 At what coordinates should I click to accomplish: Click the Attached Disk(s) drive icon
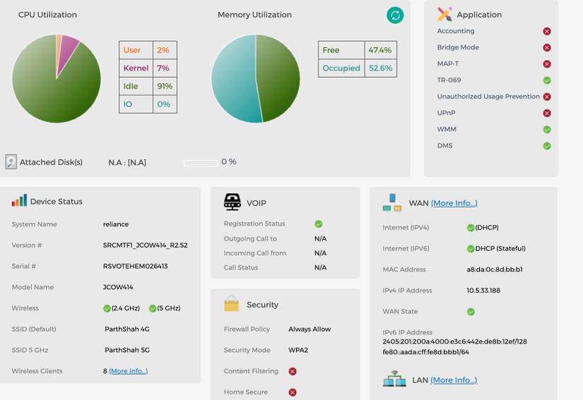coord(11,162)
